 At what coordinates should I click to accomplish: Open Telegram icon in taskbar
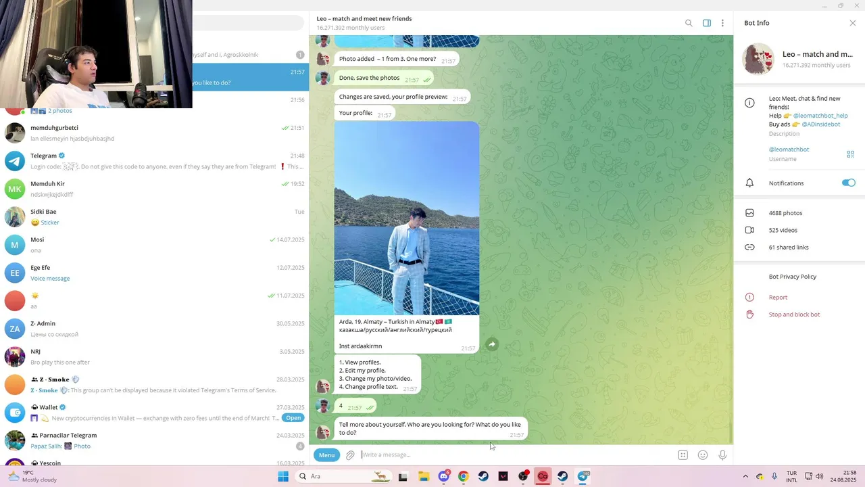click(x=583, y=476)
